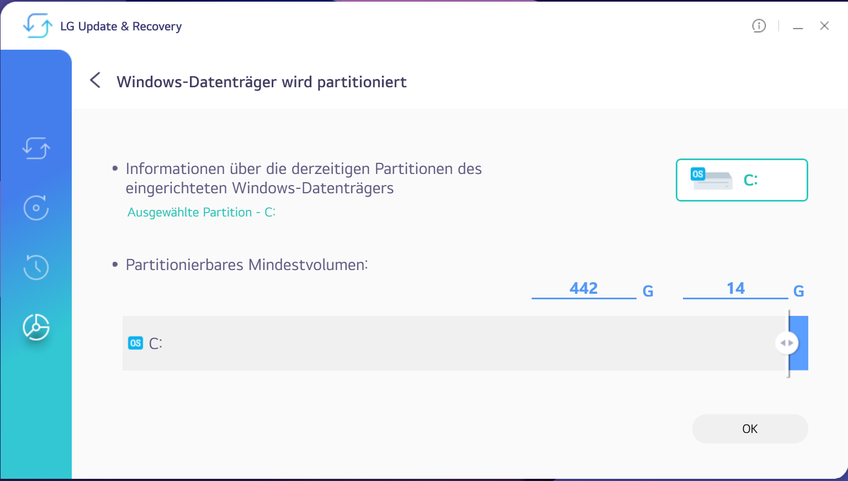Click the 442 G size field

click(x=584, y=289)
